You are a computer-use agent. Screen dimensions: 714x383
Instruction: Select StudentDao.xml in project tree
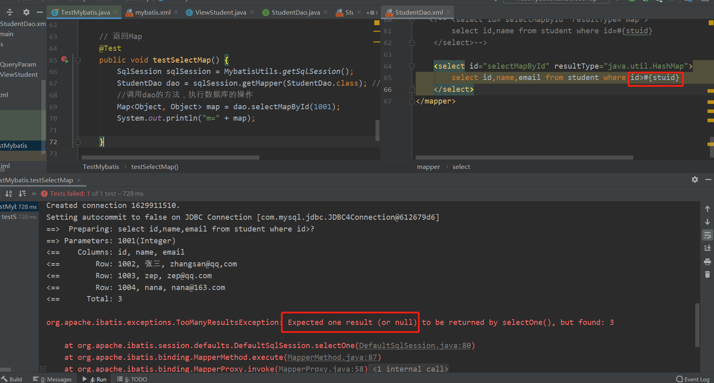(23, 24)
